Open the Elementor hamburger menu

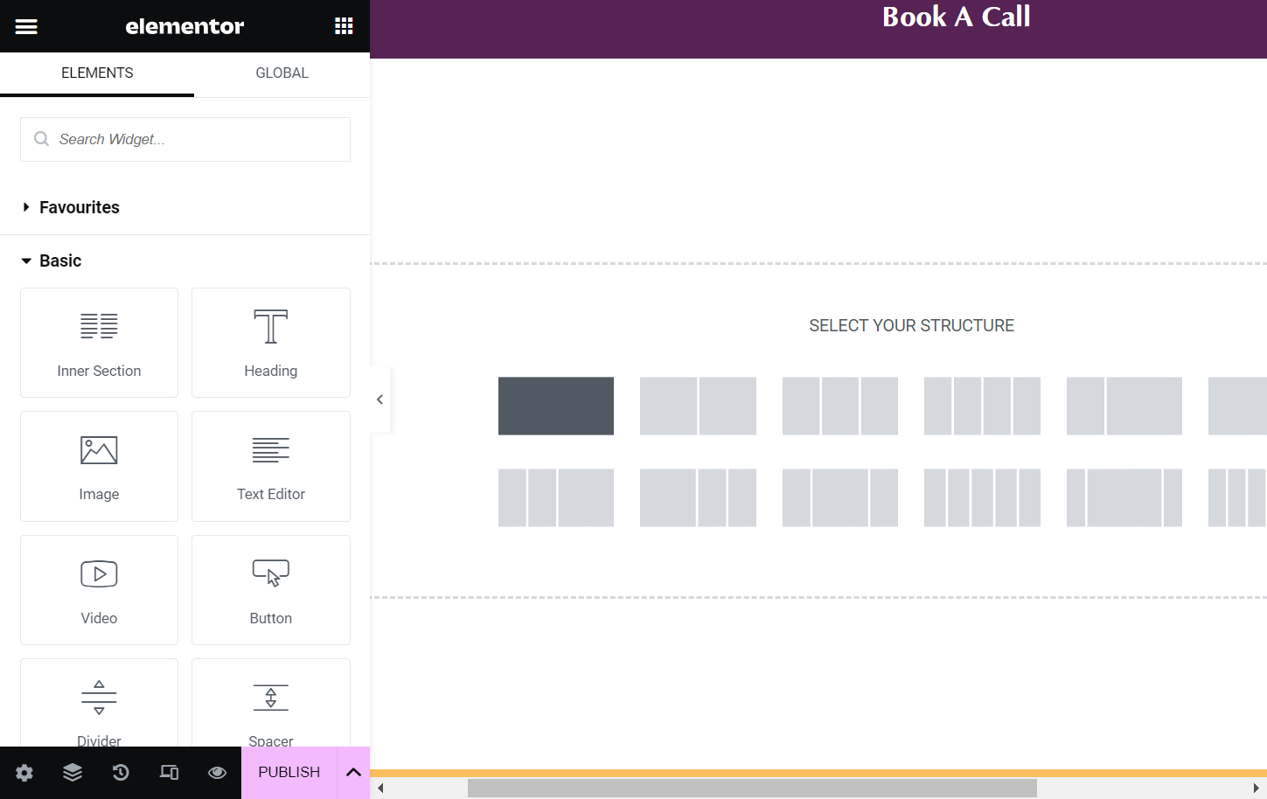26,26
